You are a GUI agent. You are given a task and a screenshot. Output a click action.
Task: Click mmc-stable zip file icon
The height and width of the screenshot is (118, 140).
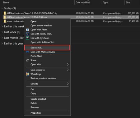pyautogui.click(x=5, y=21)
